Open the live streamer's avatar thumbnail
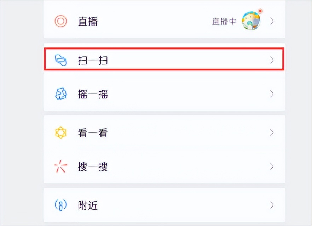The image size is (312, 226). [x=251, y=21]
